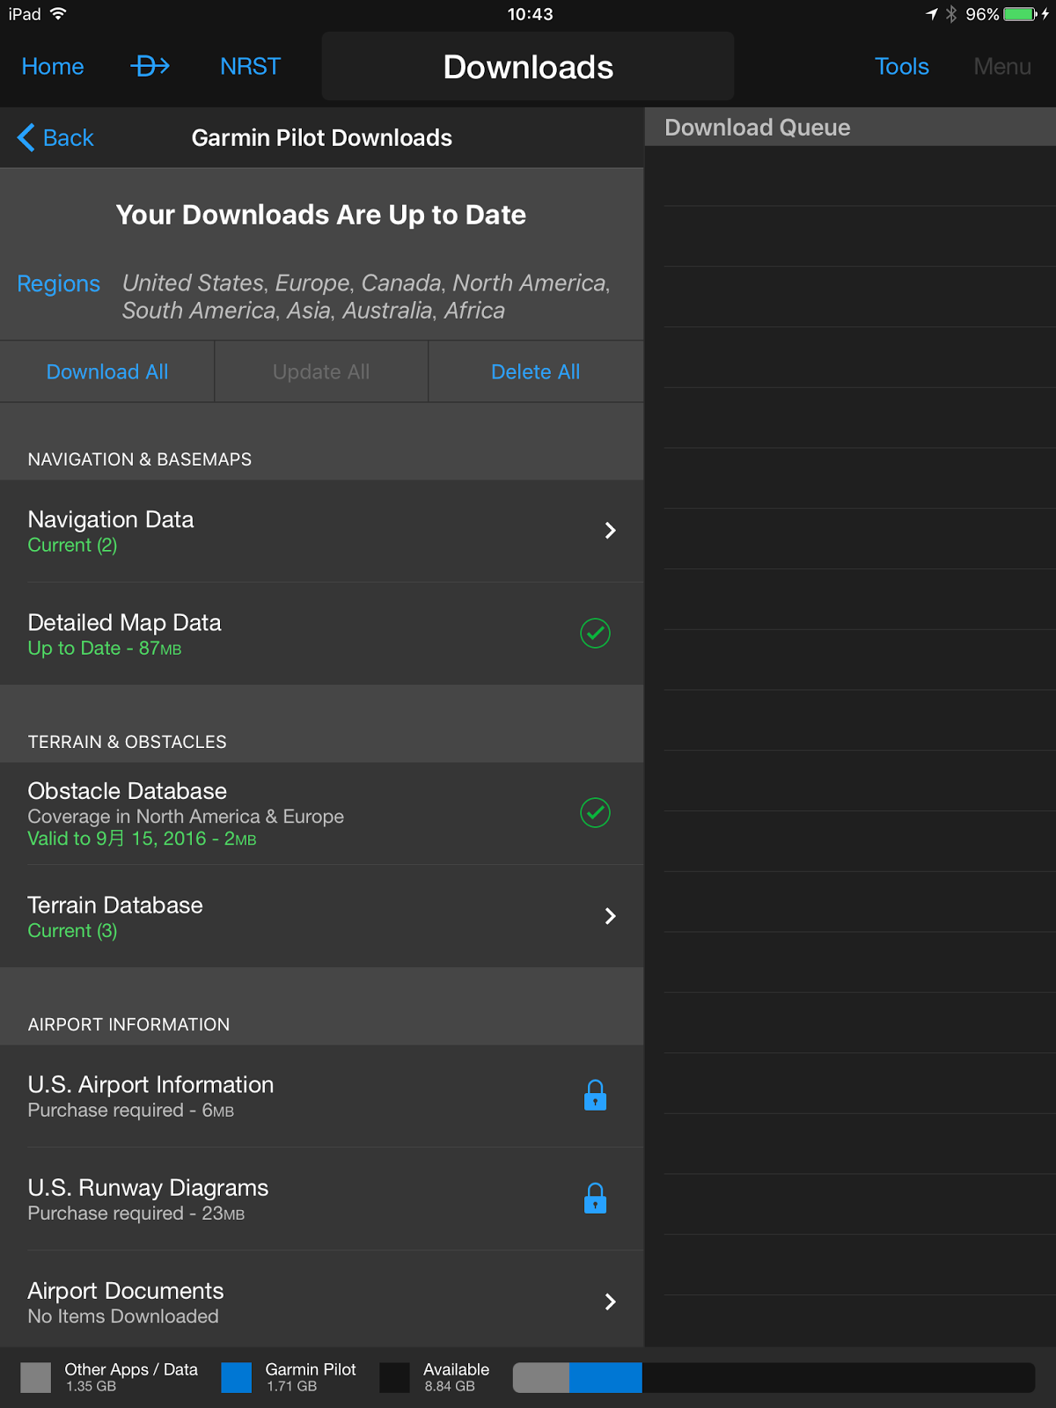Tap the AIRPORT INFORMATION section header

click(128, 1024)
